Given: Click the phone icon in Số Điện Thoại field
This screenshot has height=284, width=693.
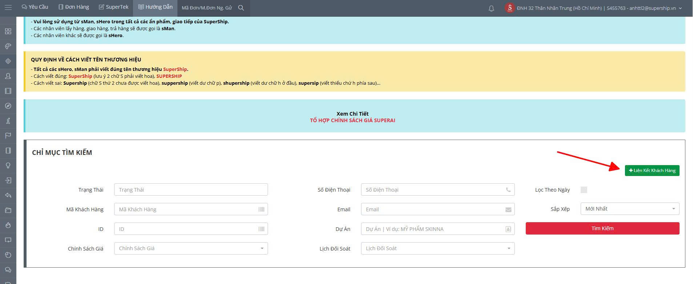Looking at the screenshot, I should [x=508, y=189].
